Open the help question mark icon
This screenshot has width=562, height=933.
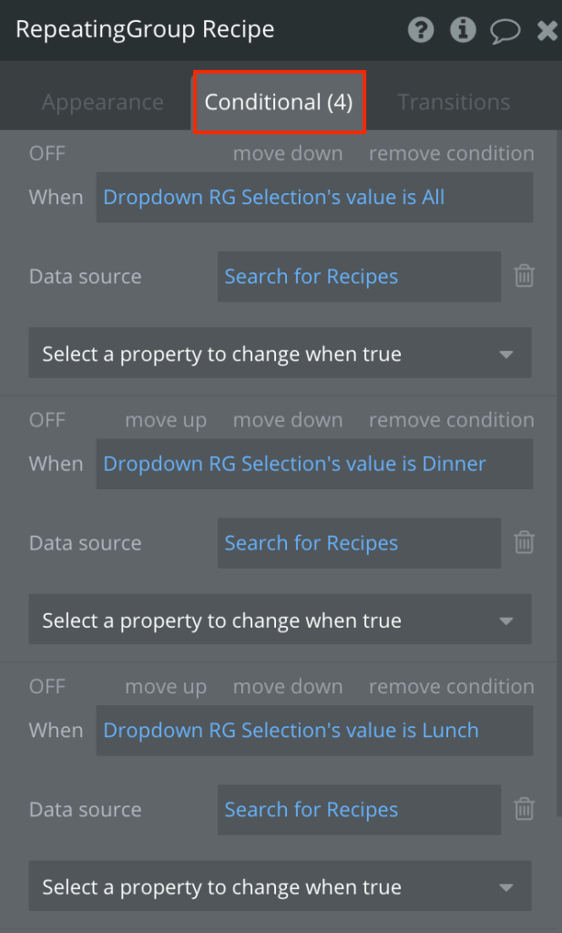click(x=421, y=30)
